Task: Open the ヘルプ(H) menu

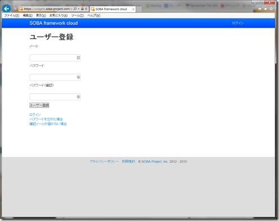Action: pos(94,15)
